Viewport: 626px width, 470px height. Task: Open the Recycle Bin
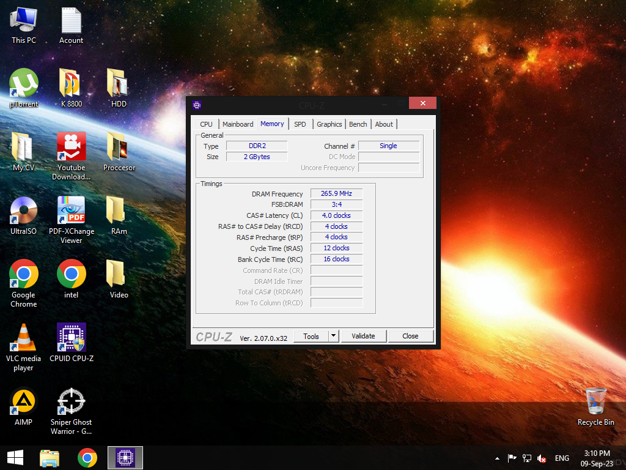tap(595, 401)
